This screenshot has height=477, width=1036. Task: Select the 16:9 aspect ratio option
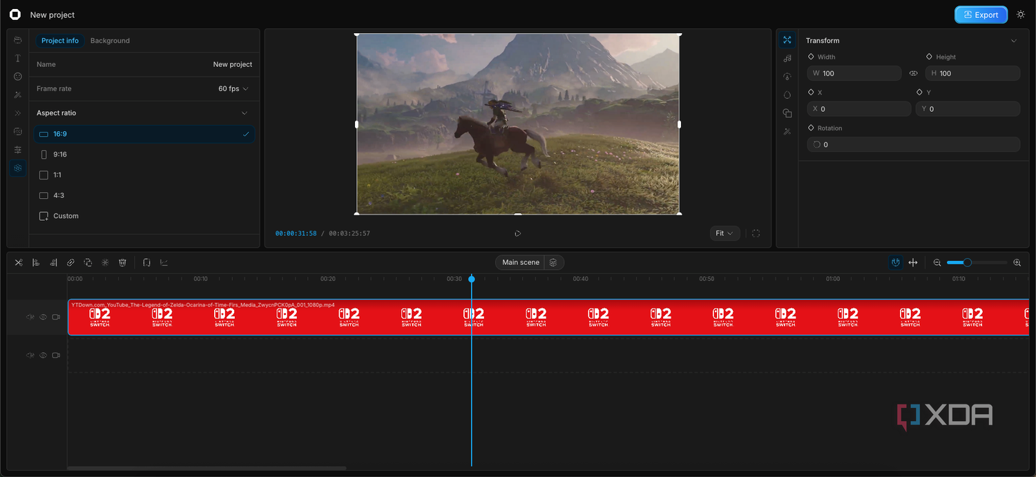pyautogui.click(x=144, y=134)
